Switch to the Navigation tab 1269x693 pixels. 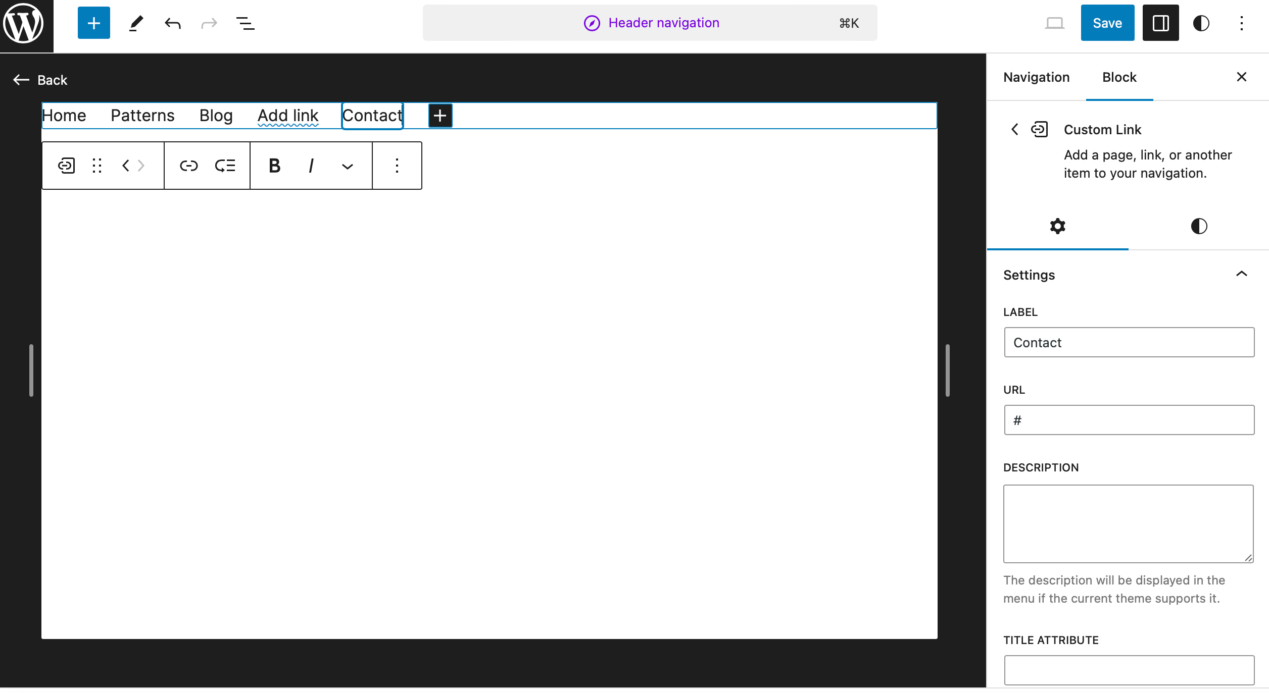pyautogui.click(x=1036, y=77)
